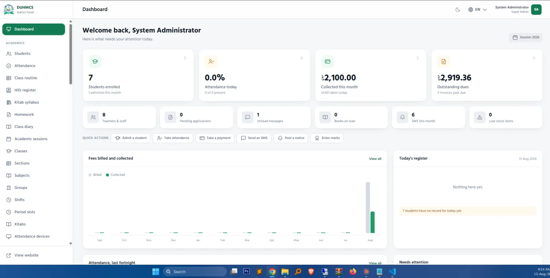Click Admit a student quick action

tap(130, 138)
